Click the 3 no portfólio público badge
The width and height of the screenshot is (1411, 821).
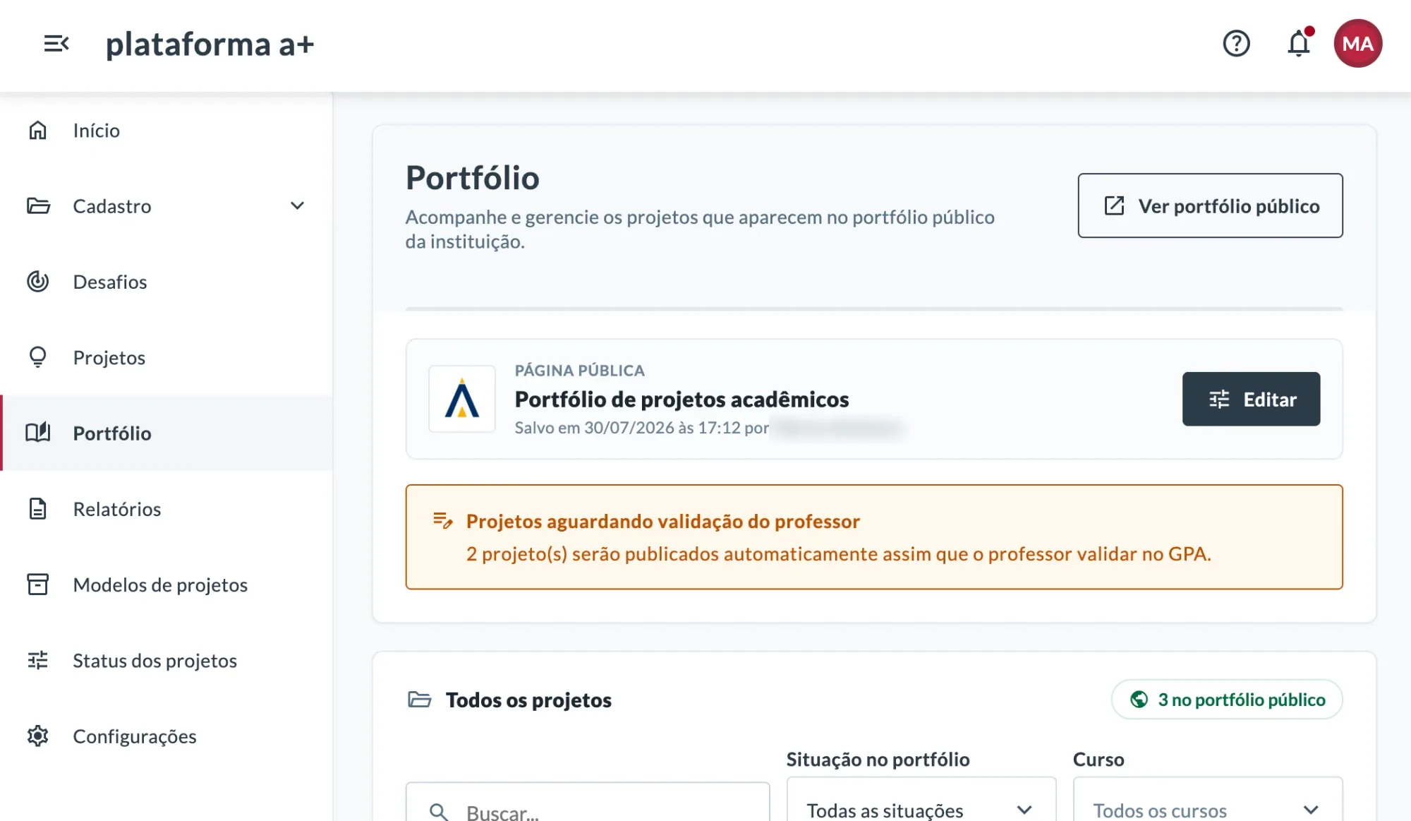point(1227,700)
